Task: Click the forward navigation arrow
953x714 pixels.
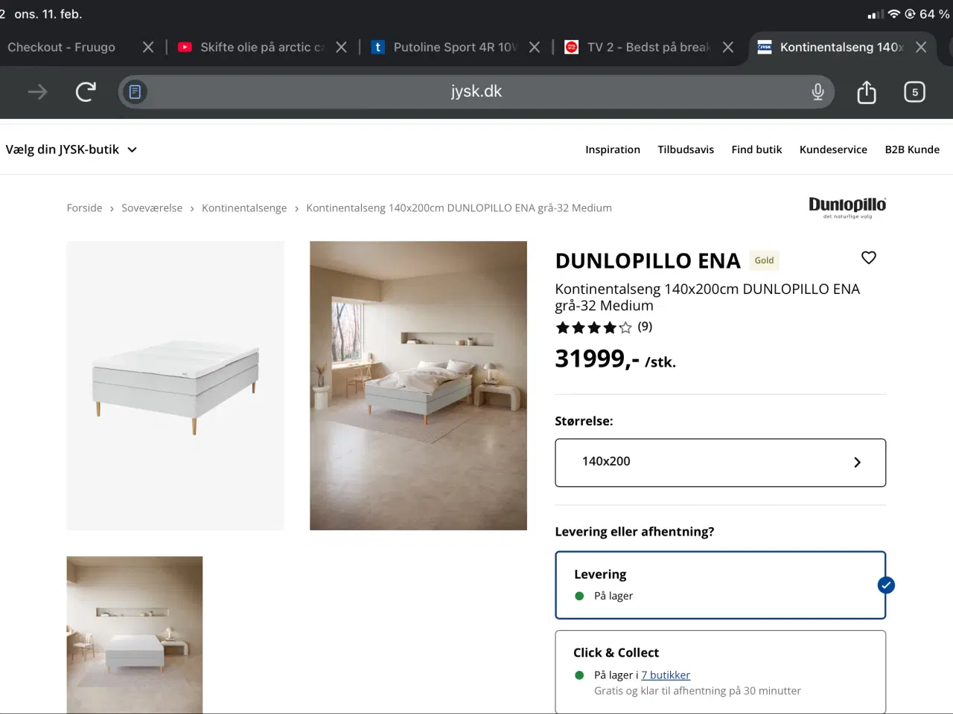Action: click(36, 91)
